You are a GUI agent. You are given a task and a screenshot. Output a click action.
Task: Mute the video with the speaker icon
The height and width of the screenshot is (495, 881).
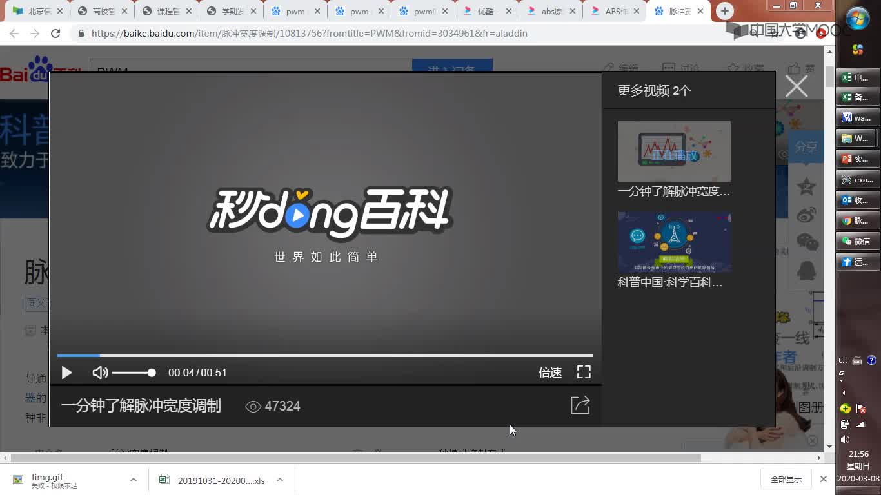pyautogui.click(x=100, y=373)
